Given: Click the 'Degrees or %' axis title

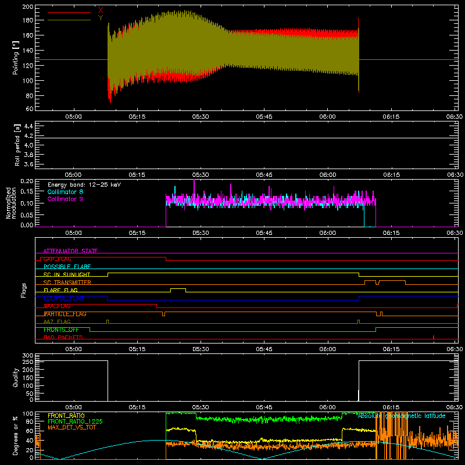Looking at the screenshot, I should 16,435.
